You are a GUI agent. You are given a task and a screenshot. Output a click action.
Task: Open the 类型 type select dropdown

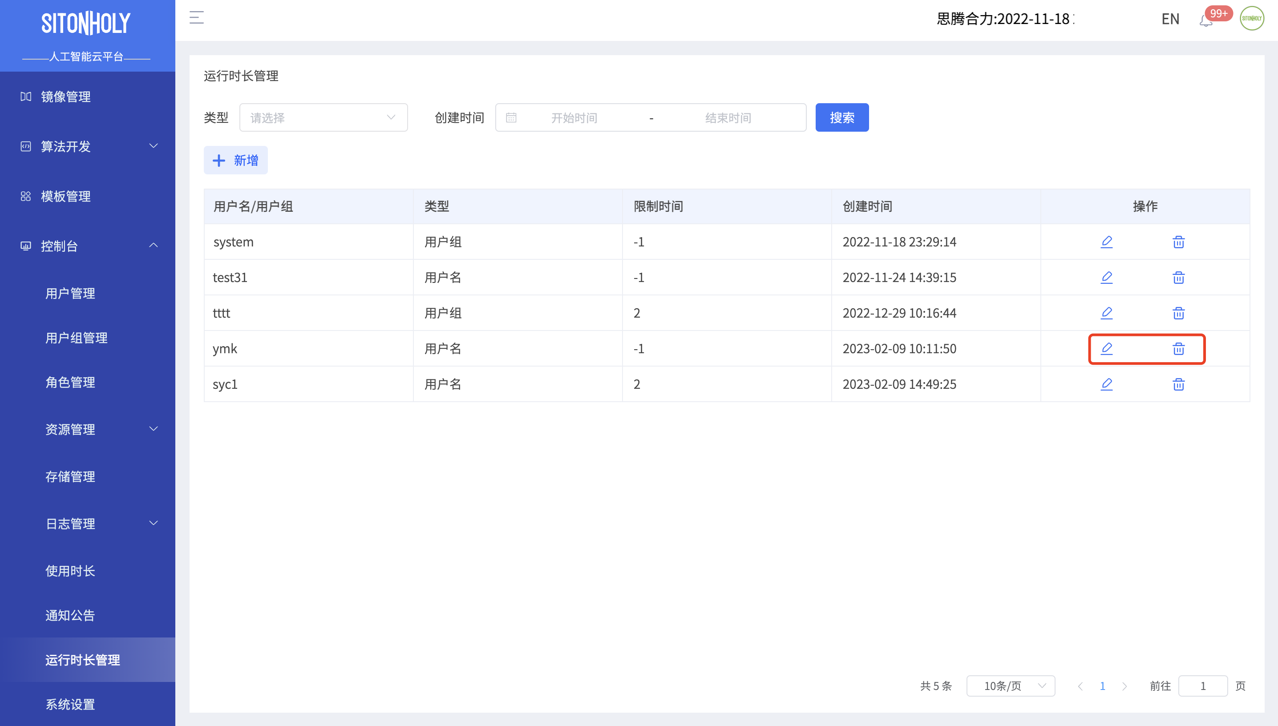323,118
